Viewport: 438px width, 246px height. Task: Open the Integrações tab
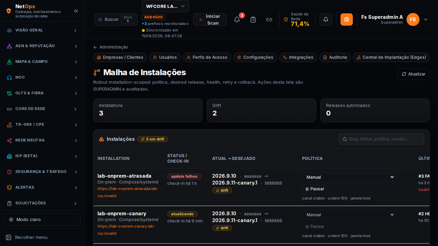[x=298, y=57]
